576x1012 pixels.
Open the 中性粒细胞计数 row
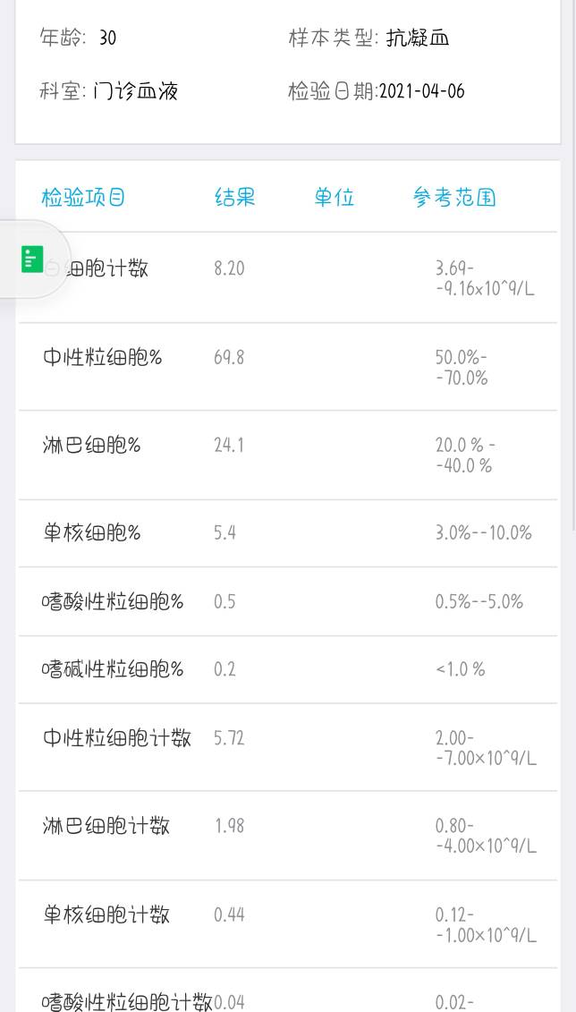[x=288, y=747]
